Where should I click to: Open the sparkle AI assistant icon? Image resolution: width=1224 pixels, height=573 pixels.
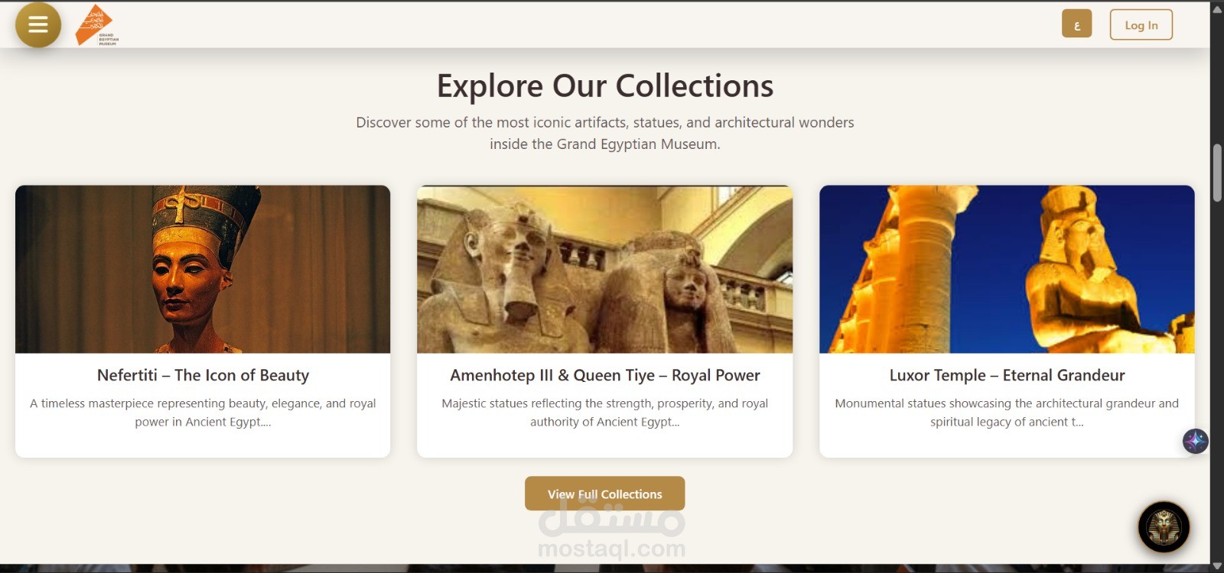pyautogui.click(x=1195, y=441)
